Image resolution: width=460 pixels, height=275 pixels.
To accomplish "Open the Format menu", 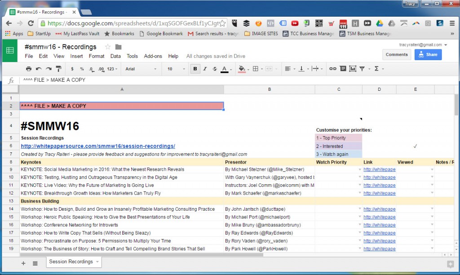I will click(x=97, y=56).
